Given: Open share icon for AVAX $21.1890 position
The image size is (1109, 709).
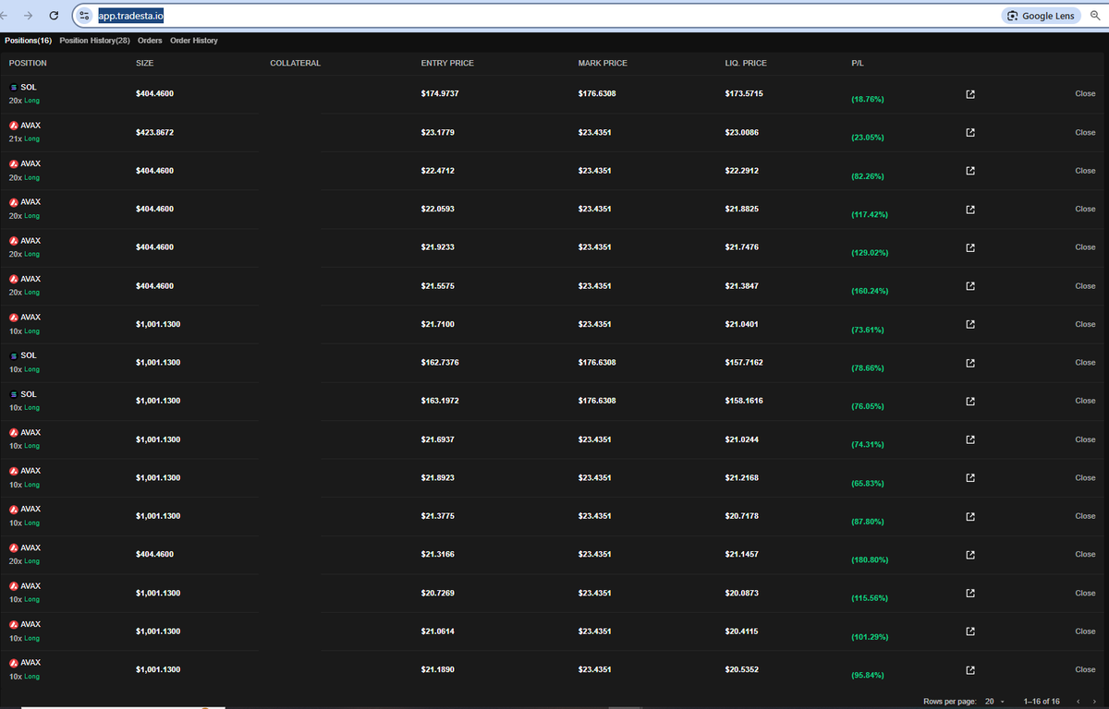Looking at the screenshot, I should [970, 670].
